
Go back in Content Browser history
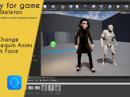pos(36,81)
